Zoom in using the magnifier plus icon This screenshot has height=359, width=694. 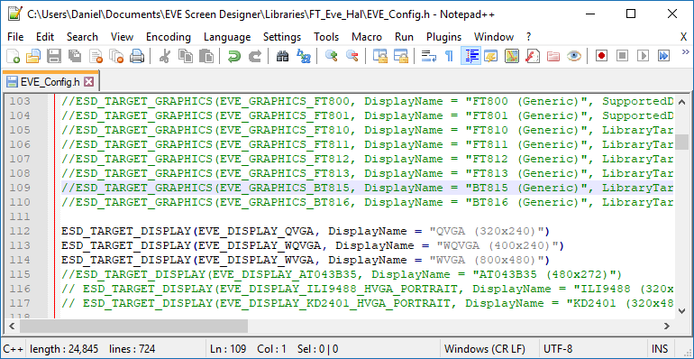331,56
